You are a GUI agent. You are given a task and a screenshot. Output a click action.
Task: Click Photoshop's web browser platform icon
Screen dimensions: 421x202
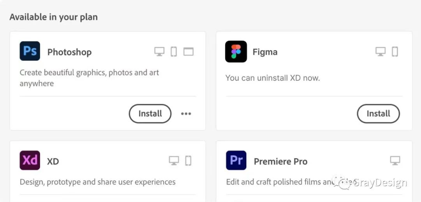pos(189,51)
